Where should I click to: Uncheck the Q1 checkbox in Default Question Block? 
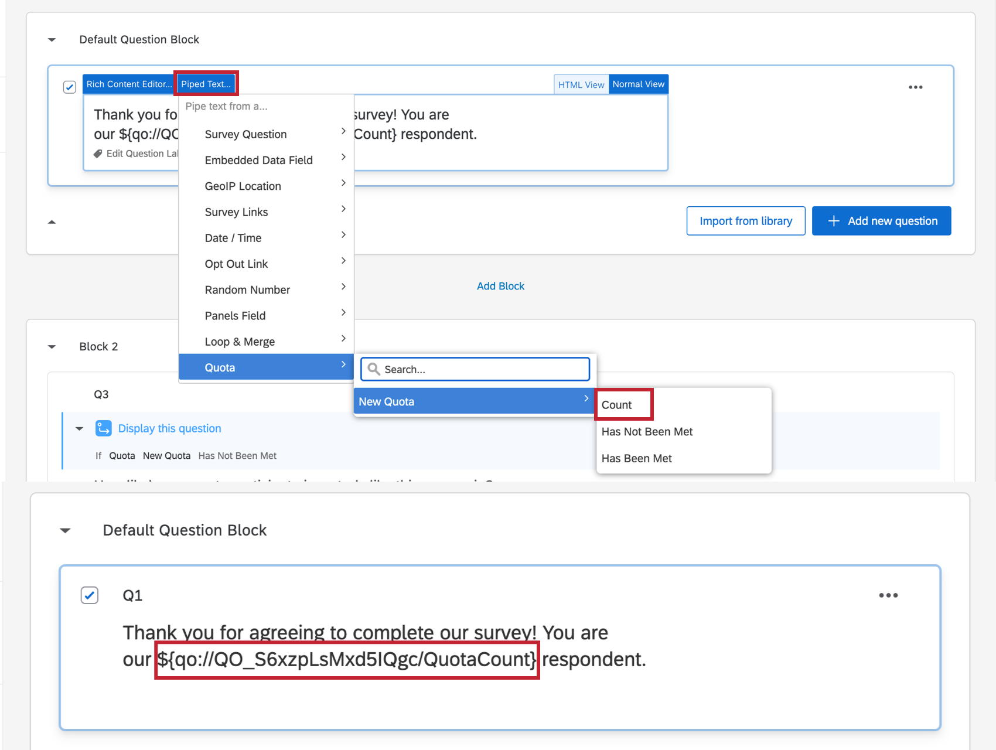(x=89, y=595)
